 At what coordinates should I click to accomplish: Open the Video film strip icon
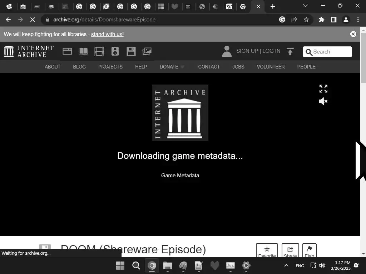(99, 51)
